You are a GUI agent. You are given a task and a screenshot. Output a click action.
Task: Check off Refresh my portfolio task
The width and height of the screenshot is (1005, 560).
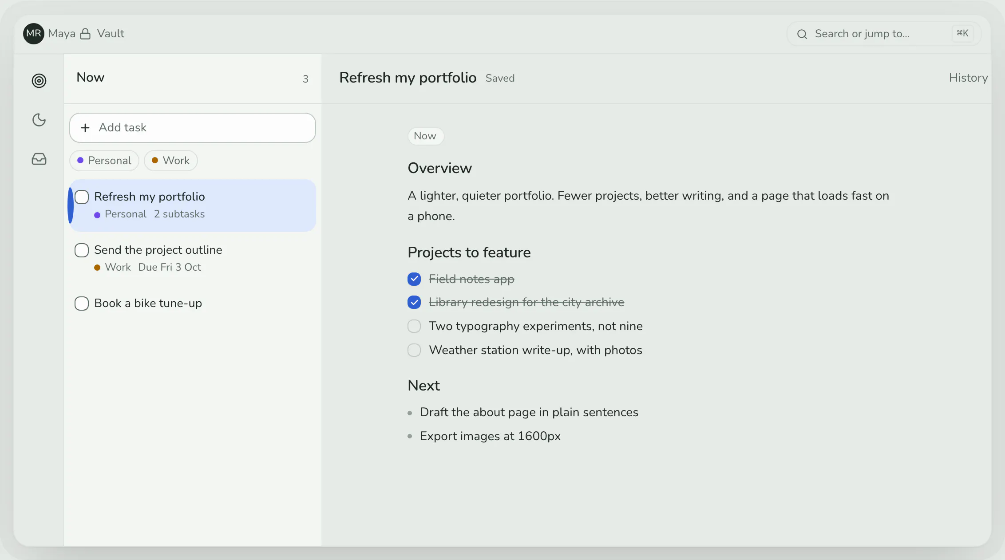pyautogui.click(x=82, y=197)
